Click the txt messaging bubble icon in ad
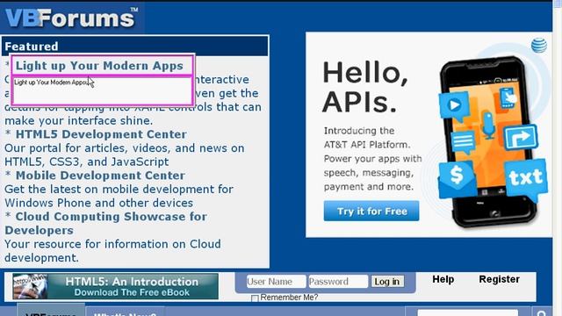Image resolution: width=562 pixels, height=316 pixels. coord(526,179)
